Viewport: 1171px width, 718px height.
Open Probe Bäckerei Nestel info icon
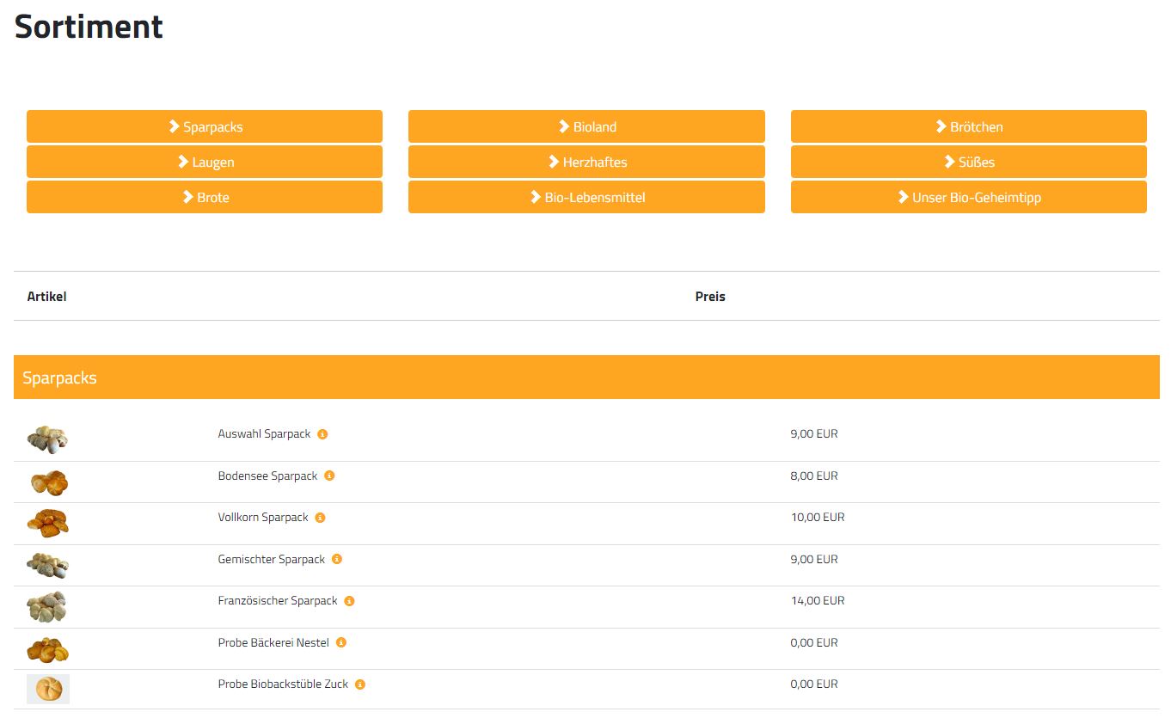pos(341,642)
